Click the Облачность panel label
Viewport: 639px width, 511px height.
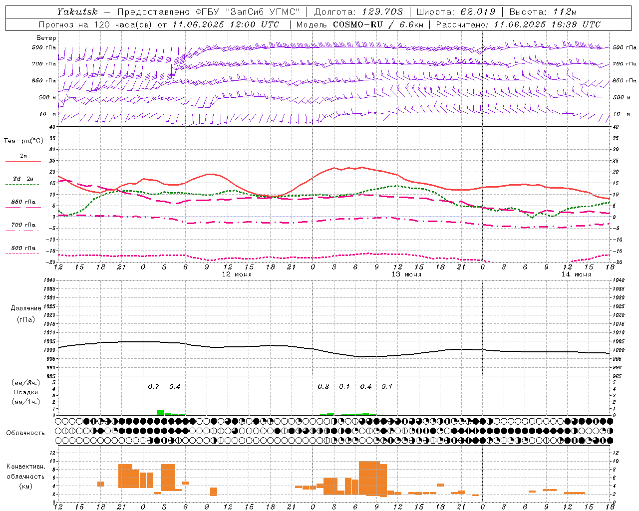[x=25, y=433]
